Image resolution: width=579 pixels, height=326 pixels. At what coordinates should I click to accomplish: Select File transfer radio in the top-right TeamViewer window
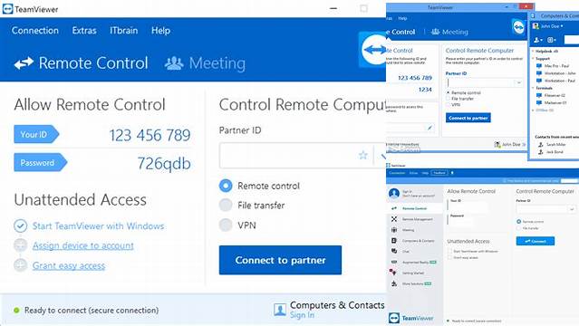click(x=449, y=99)
